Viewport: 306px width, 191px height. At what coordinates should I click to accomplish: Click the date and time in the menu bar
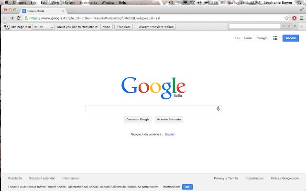click(x=244, y=2)
